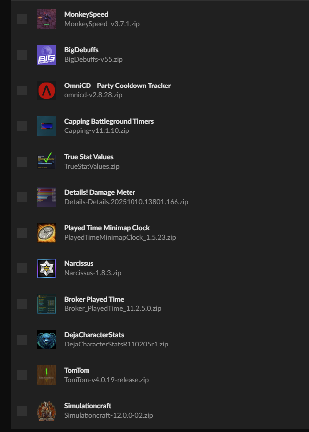This screenshot has width=309, height=432.
Task: Check the Broker Played Time checkbox
Action: 22,304
